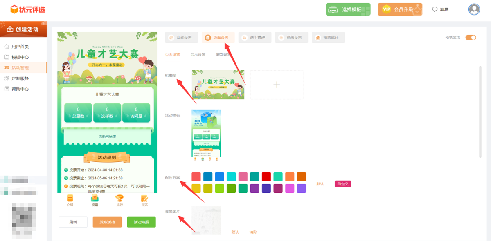Open 模板中心 in the sidebar

20,57
